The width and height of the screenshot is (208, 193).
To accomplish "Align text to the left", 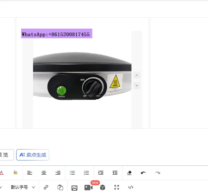I will tap(30, 173).
